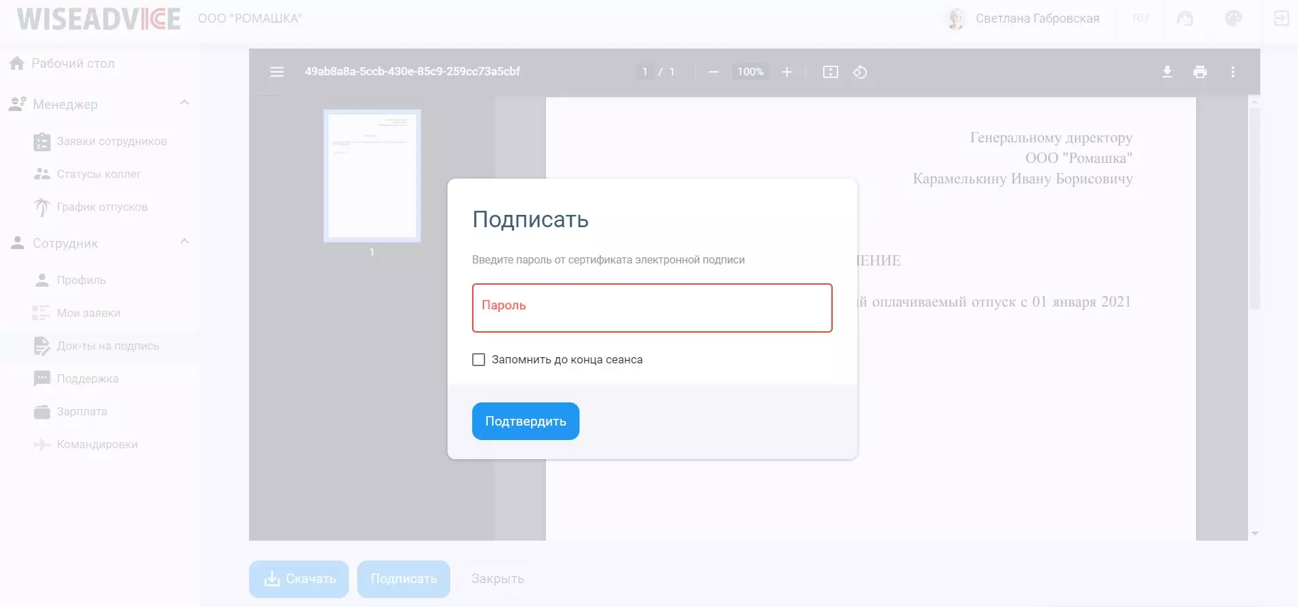Click the Профиль person icon
1298x607 pixels.
point(42,280)
